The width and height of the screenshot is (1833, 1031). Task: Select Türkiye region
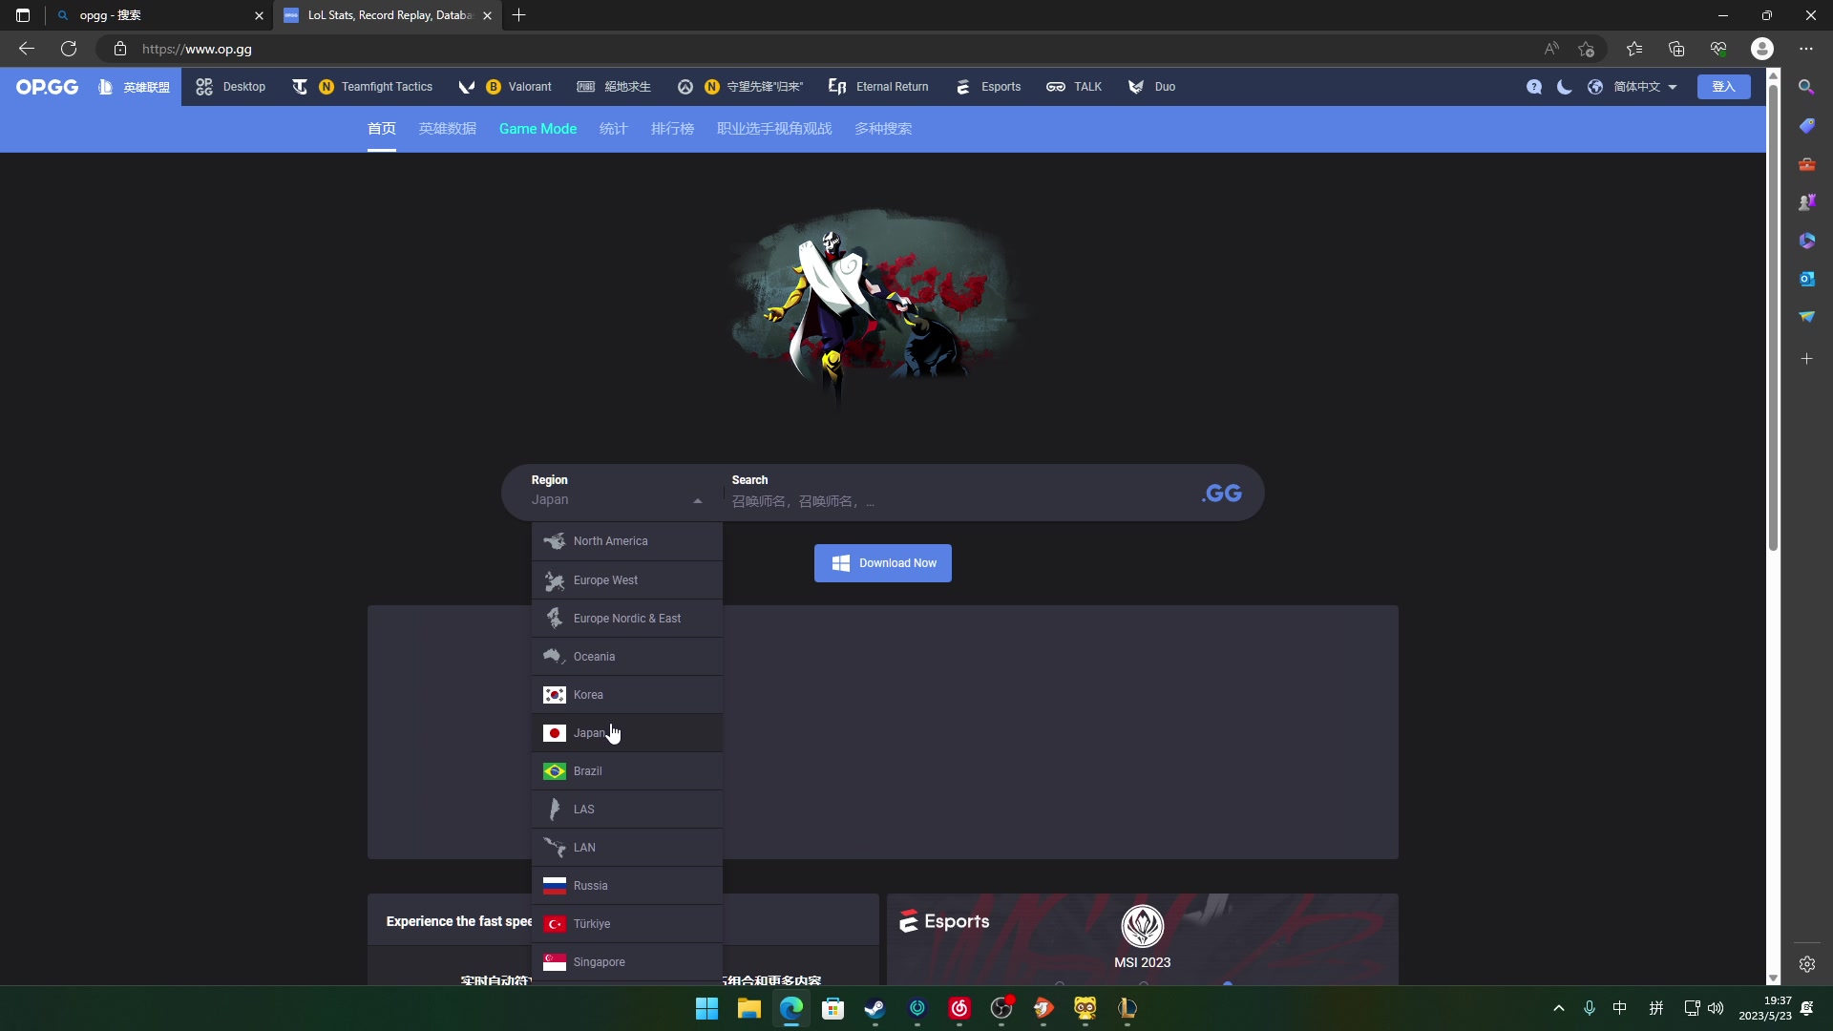(x=627, y=924)
